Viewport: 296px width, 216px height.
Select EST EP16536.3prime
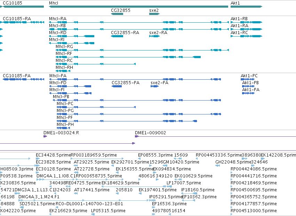point(154,207)
